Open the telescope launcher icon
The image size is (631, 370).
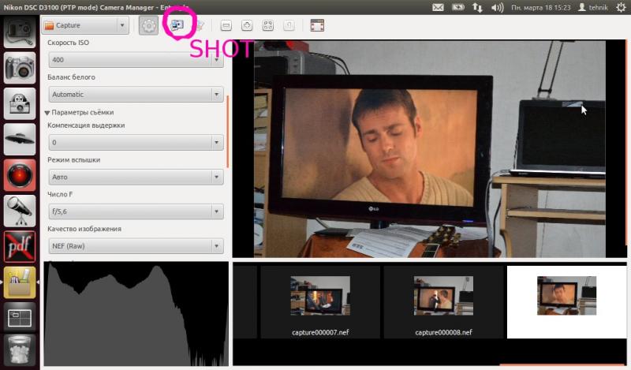[x=19, y=211]
